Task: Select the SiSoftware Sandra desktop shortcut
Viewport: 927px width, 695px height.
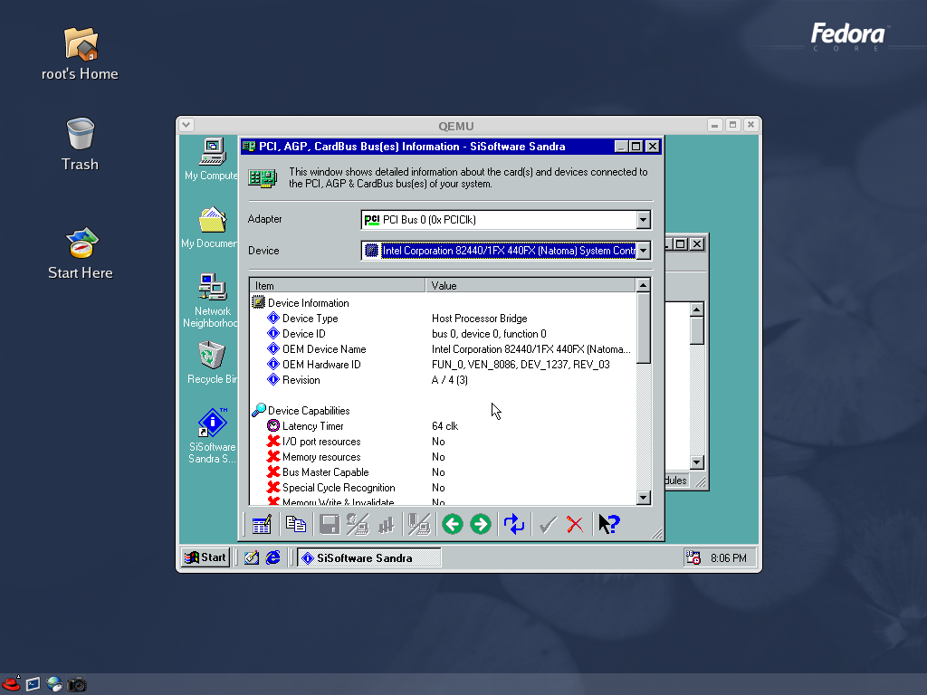Action: pyautogui.click(x=212, y=435)
